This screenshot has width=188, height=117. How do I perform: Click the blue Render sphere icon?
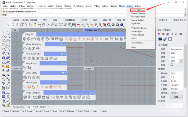122,25
